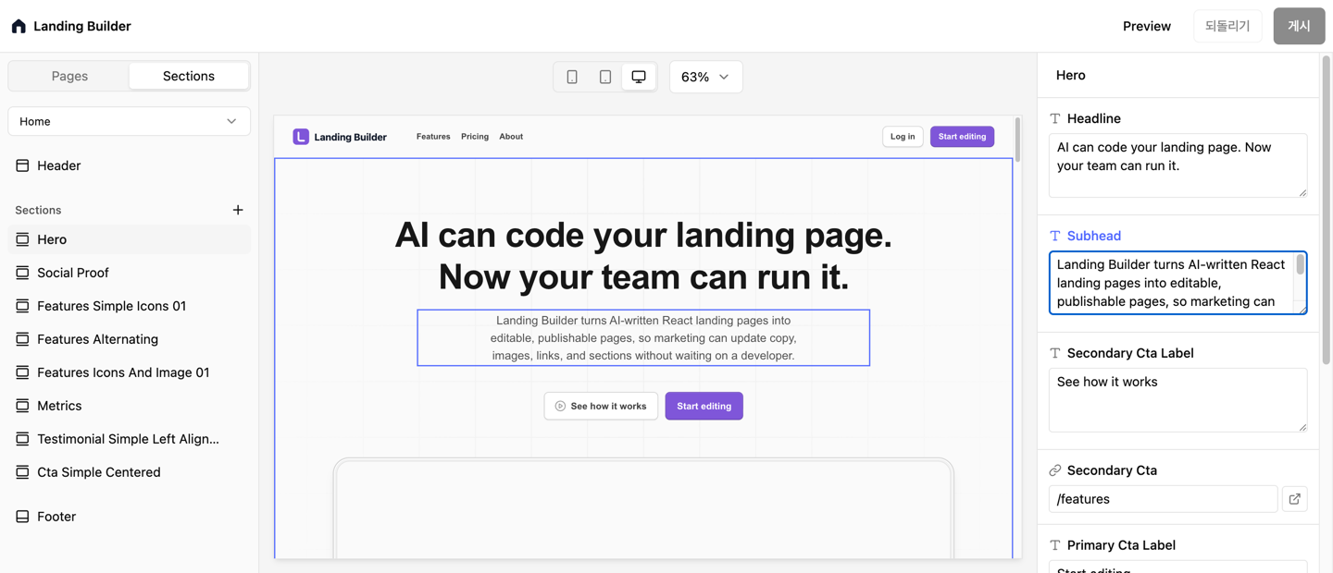Click Landing Builder brand text in preview
Viewport: 1333px width, 573px height.
pos(350,137)
